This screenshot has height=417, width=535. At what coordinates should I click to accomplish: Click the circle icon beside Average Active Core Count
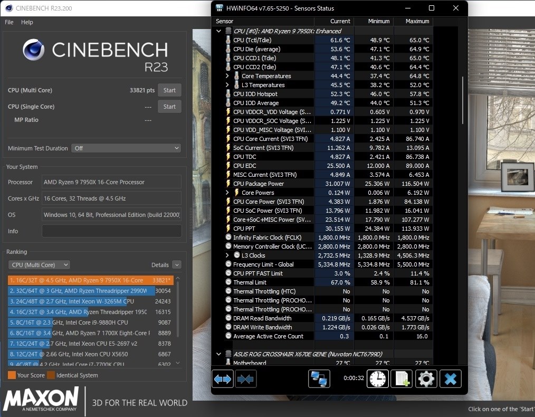tap(228, 336)
